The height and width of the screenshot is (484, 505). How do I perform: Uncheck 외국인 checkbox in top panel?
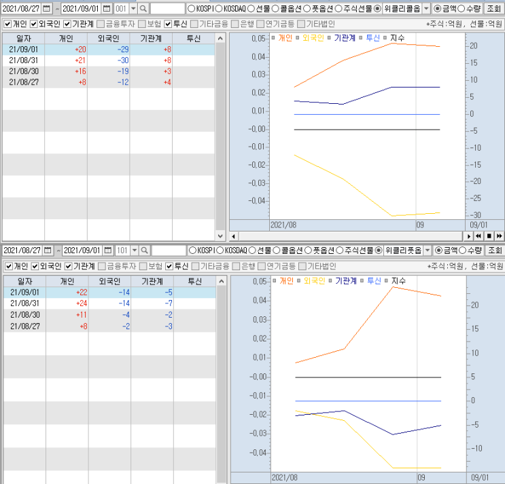pos(34,24)
